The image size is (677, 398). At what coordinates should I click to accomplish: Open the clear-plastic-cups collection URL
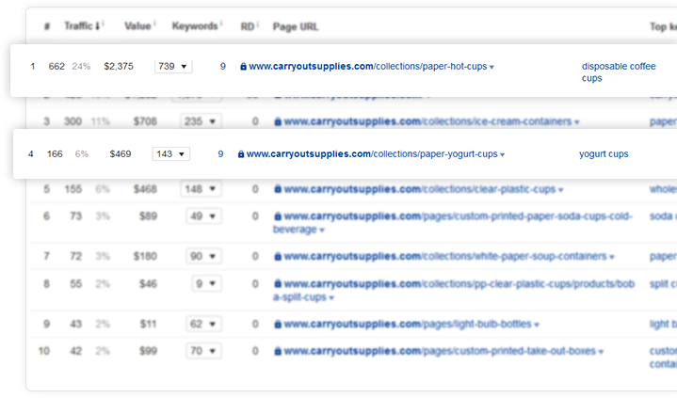point(420,189)
